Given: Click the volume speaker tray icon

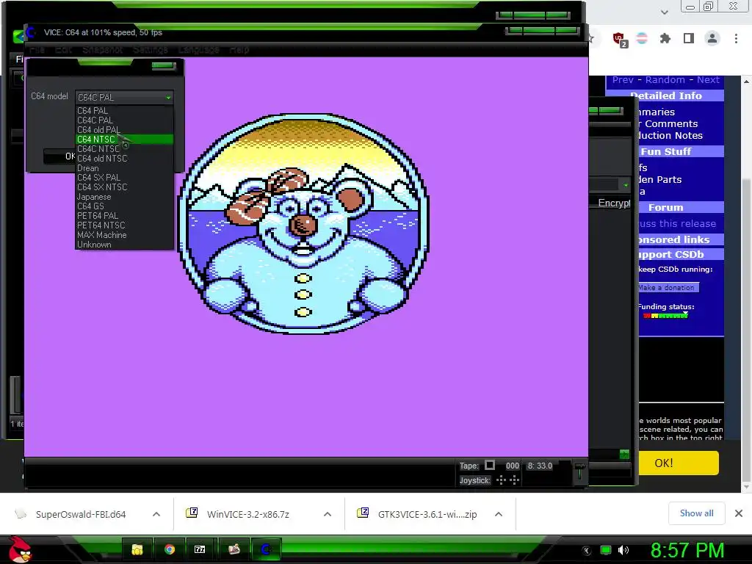Looking at the screenshot, I should (x=623, y=550).
